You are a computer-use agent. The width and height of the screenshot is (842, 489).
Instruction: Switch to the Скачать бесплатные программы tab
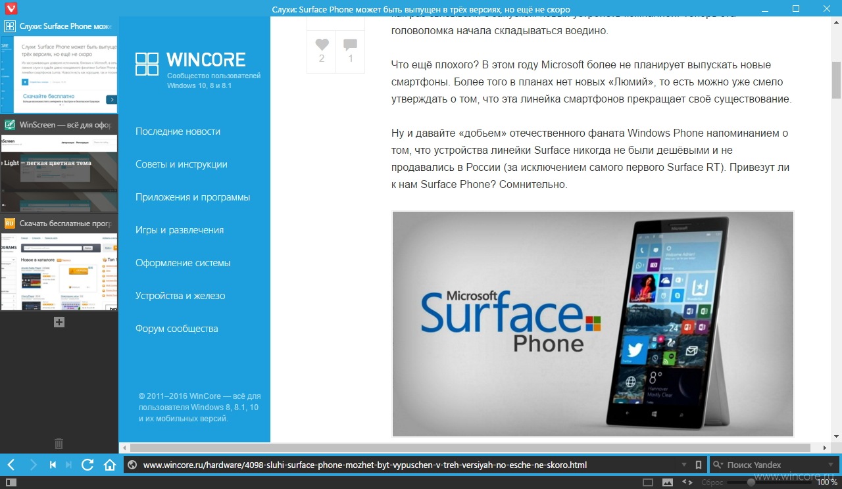[59, 223]
